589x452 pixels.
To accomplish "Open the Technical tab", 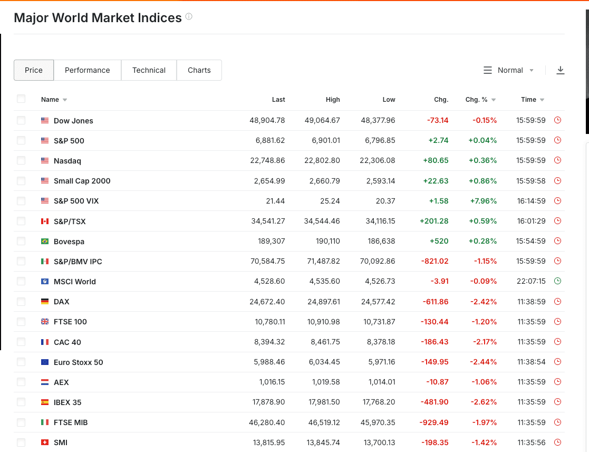I will [149, 70].
